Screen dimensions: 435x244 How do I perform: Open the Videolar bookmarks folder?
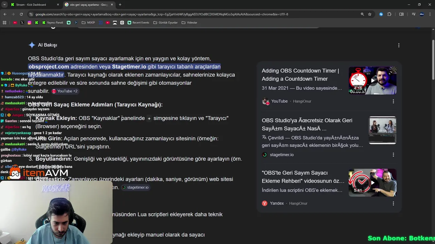[x=189, y=23]
